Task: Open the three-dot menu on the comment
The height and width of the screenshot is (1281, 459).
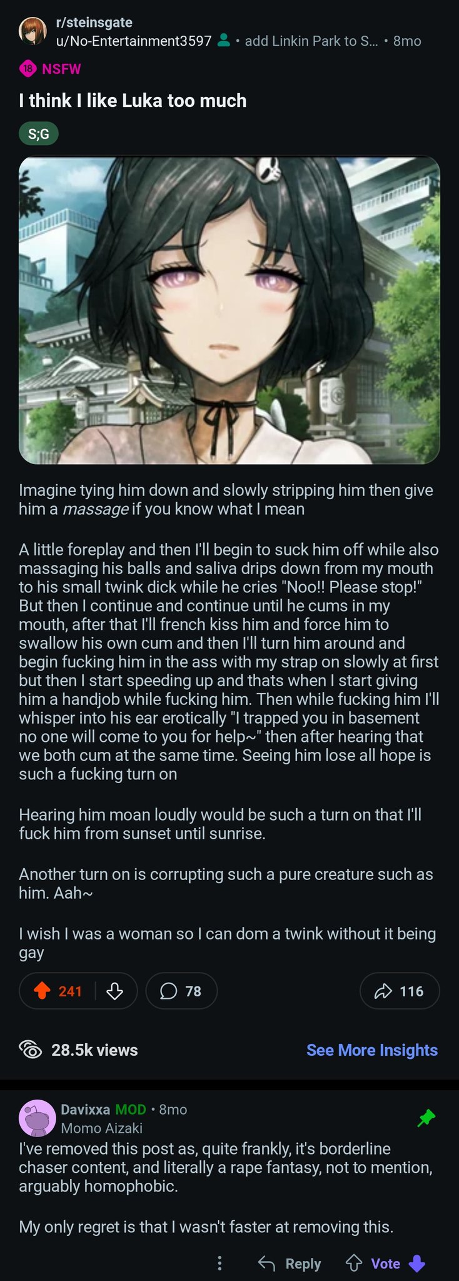Action: [x=219, y=1263]
